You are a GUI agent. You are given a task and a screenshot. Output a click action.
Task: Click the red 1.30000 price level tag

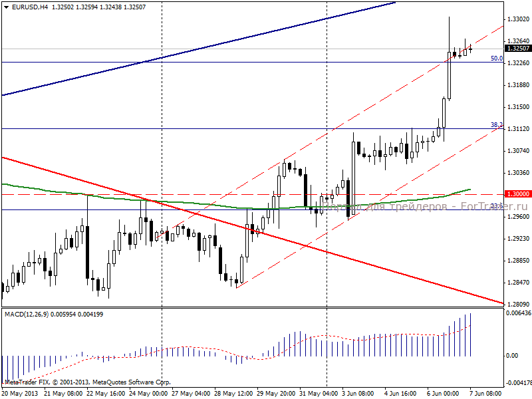(518, 194)
